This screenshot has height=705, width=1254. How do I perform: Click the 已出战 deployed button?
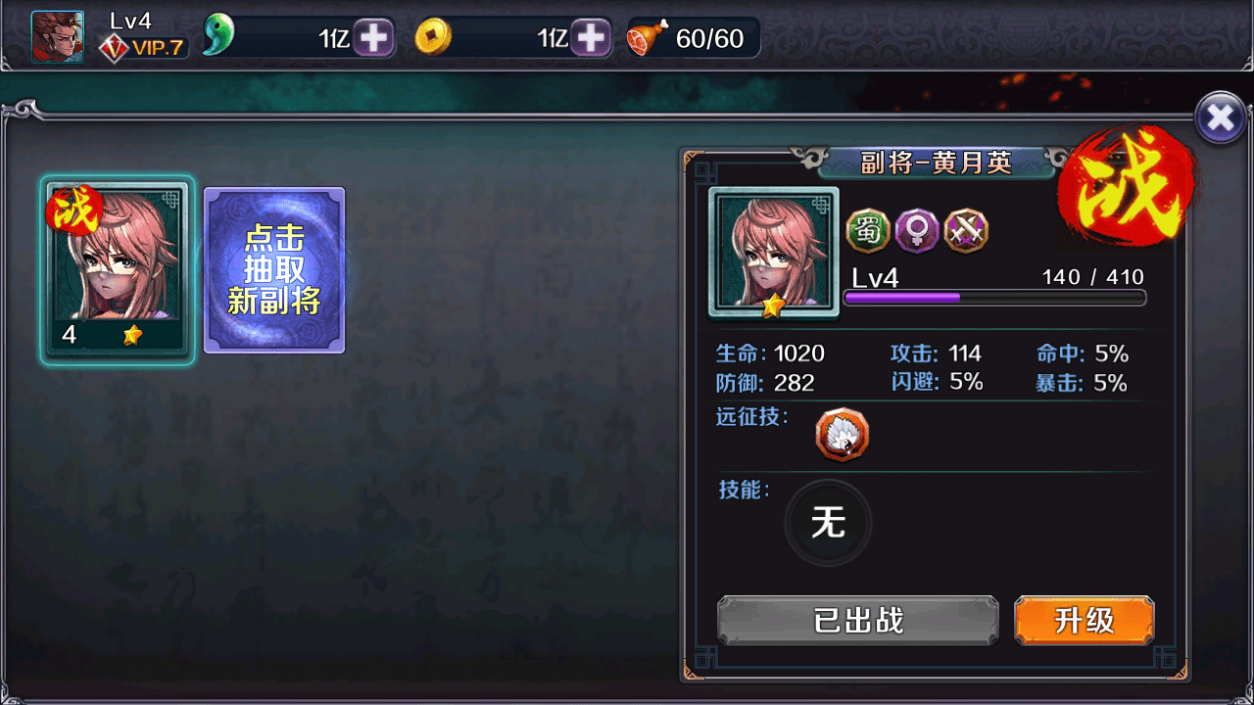(x=858, y=621)
